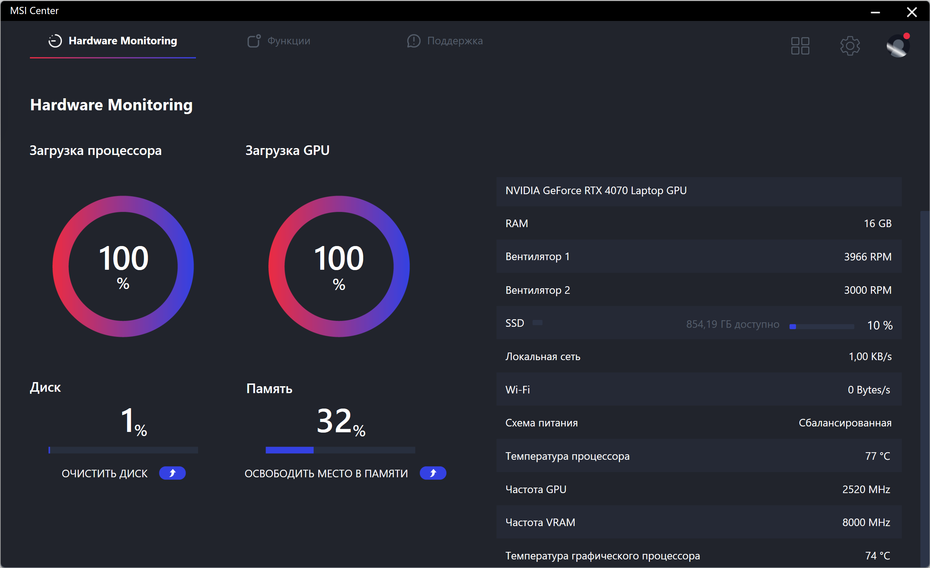This screenshot has height=568, width=930.
Task: Click the GPU load circular gauge
Action: click(x=339, y=266)
